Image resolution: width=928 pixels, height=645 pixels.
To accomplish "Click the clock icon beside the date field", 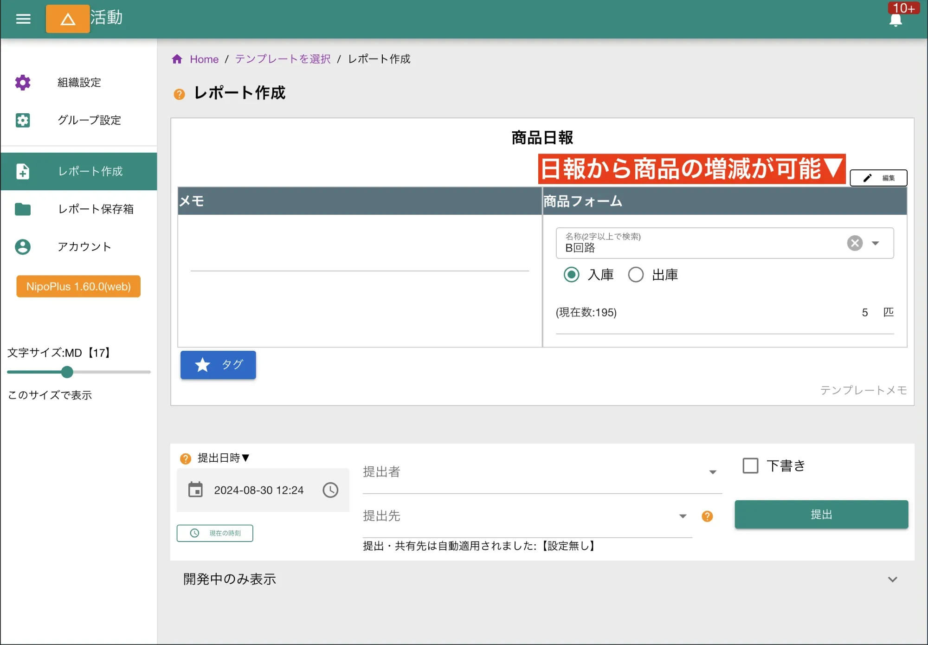I will click(330, 490).
